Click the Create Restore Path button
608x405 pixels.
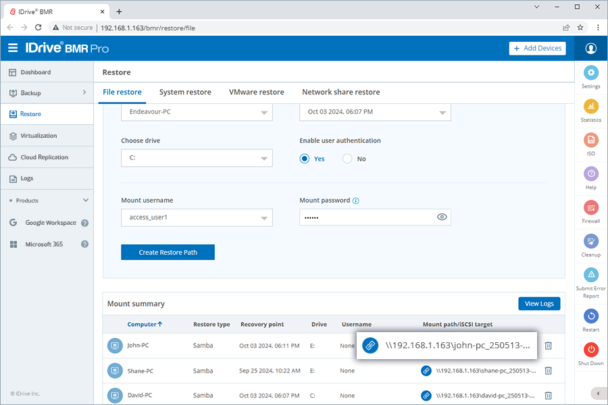(x=168, y=252)
